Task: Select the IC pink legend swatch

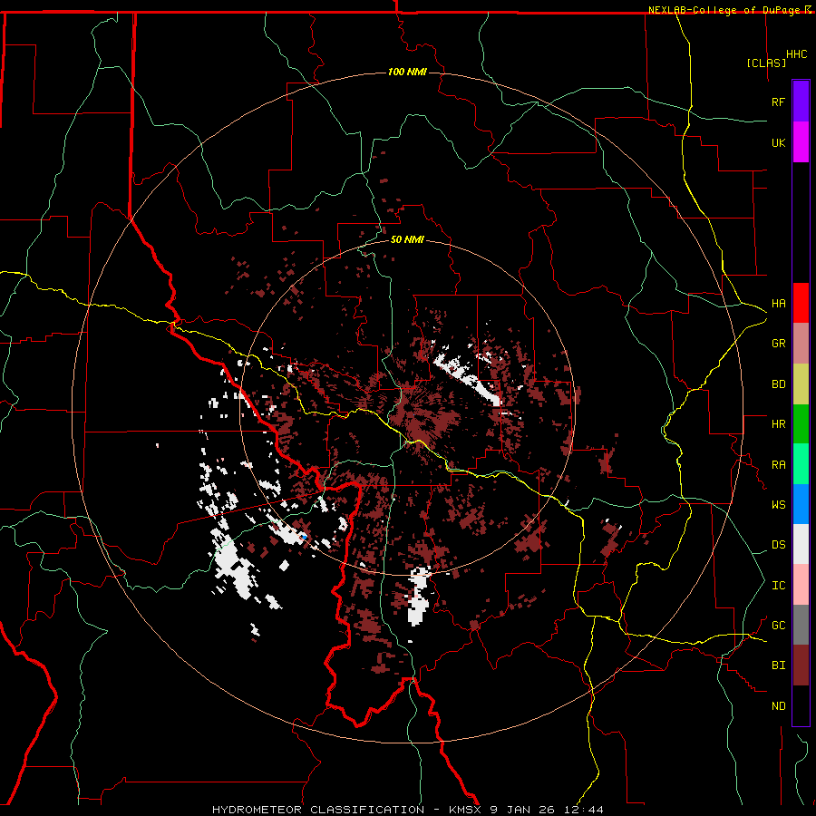Action: (x=801, y=585)
